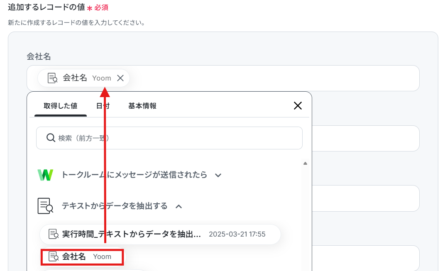
Task: Switch to the 日付 tab
Action: pyautogui.click(x=103, y=106)
